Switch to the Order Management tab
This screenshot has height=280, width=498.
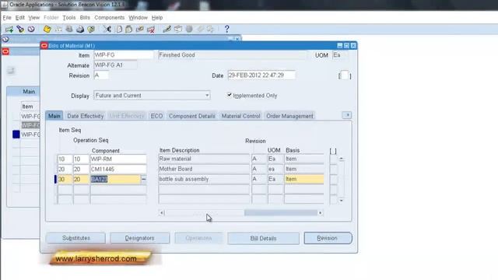[x=289, y=116]
